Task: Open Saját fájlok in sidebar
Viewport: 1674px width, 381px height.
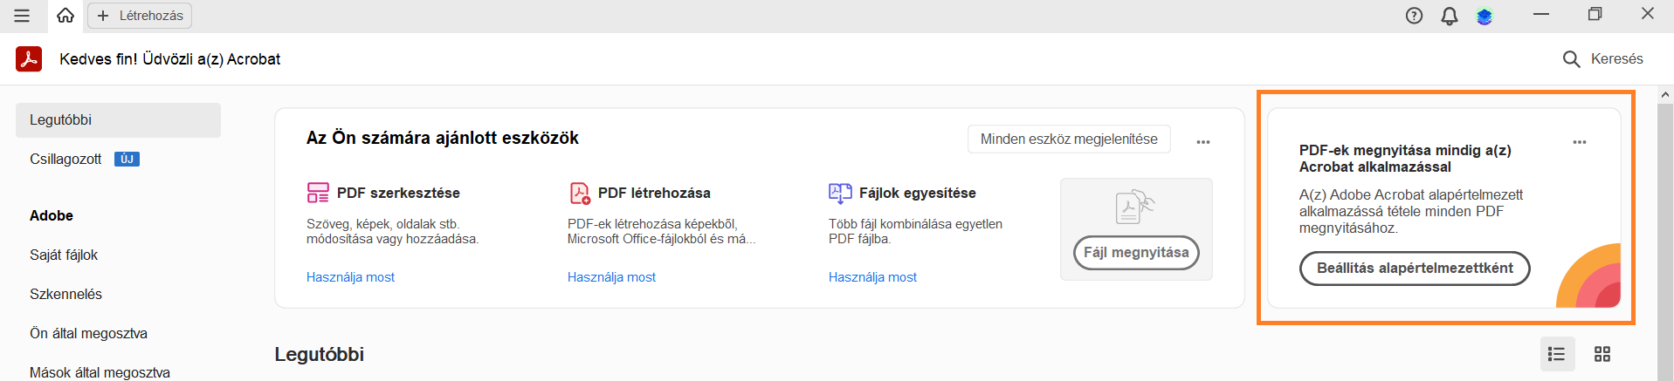Action: (x=64, y=255)
